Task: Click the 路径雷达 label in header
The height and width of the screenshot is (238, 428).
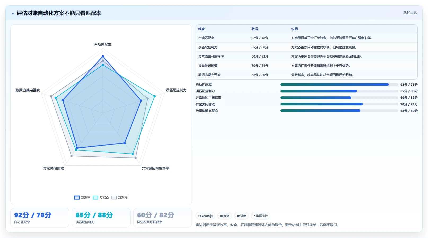Action: point(410,13)
